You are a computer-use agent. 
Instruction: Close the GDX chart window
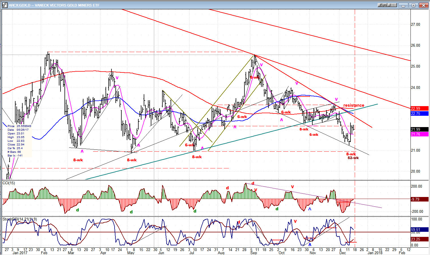(x=424, y=5)
